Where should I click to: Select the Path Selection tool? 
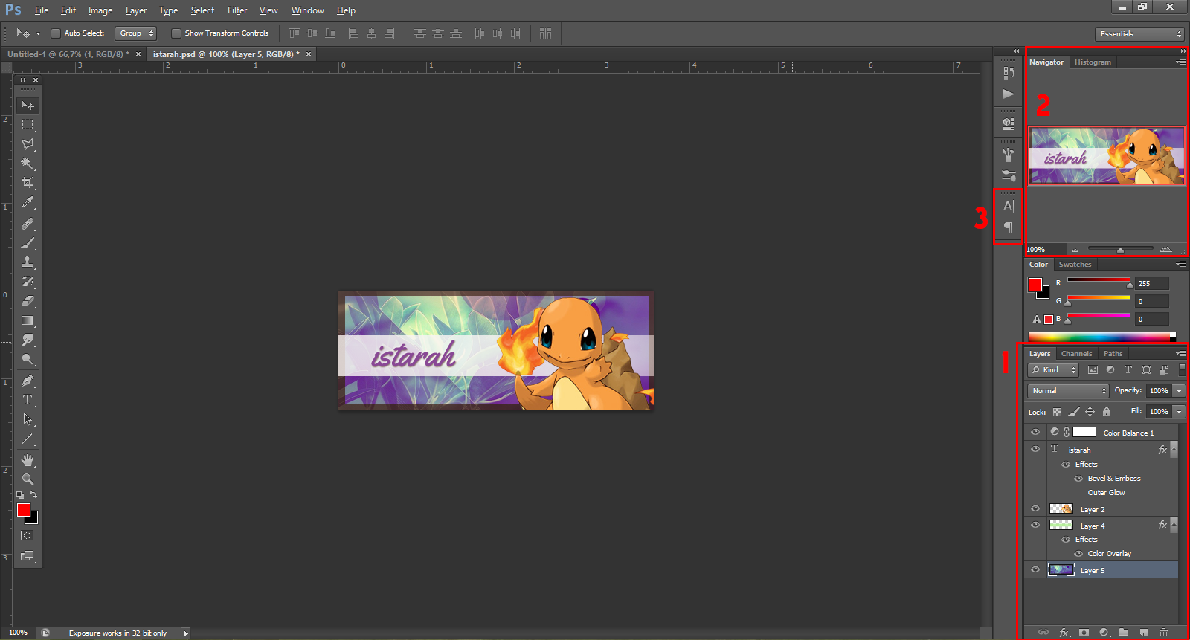[28, 419]
